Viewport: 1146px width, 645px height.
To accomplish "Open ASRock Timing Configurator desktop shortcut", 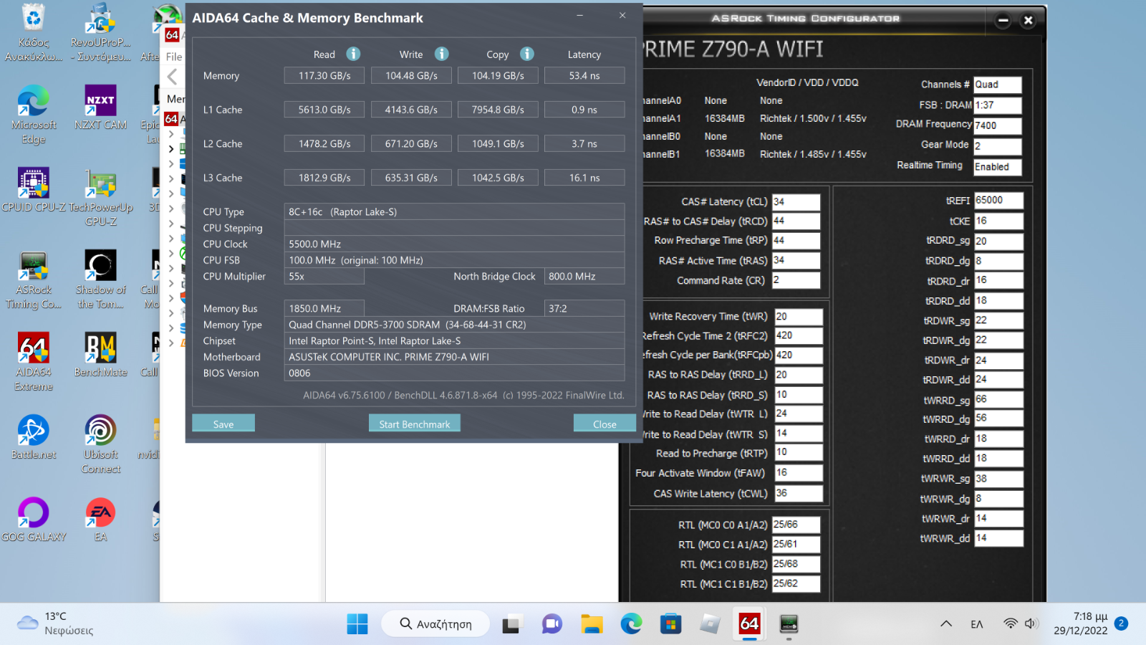I will tap(33, 279).
